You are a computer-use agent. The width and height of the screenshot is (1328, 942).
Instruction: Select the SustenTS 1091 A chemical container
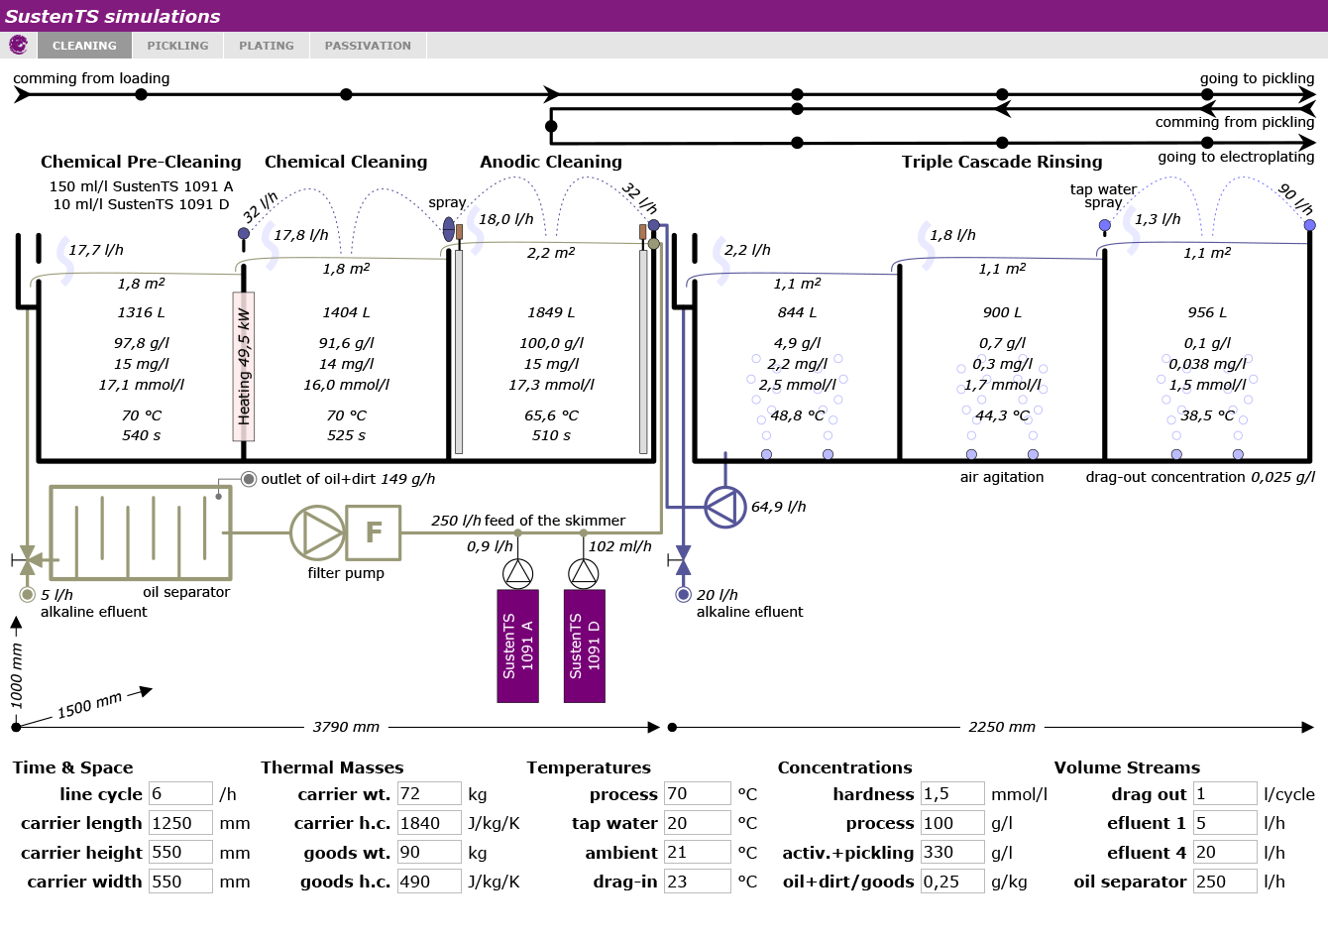(517, 647)
